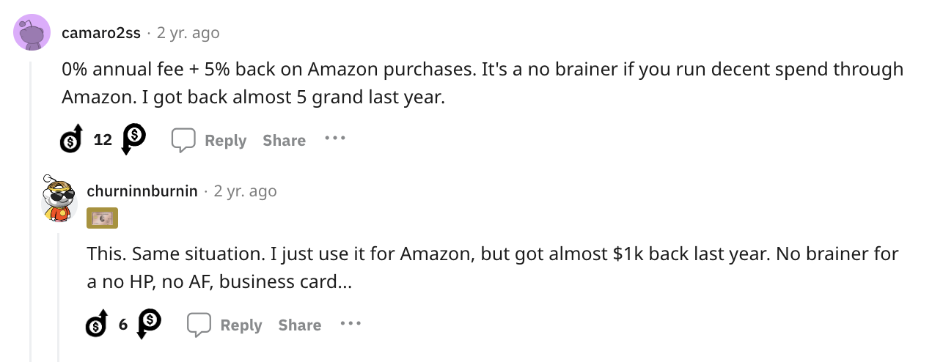
Task: Open camaro2ss's avatar profile picture
Action: tap(32, 32)
